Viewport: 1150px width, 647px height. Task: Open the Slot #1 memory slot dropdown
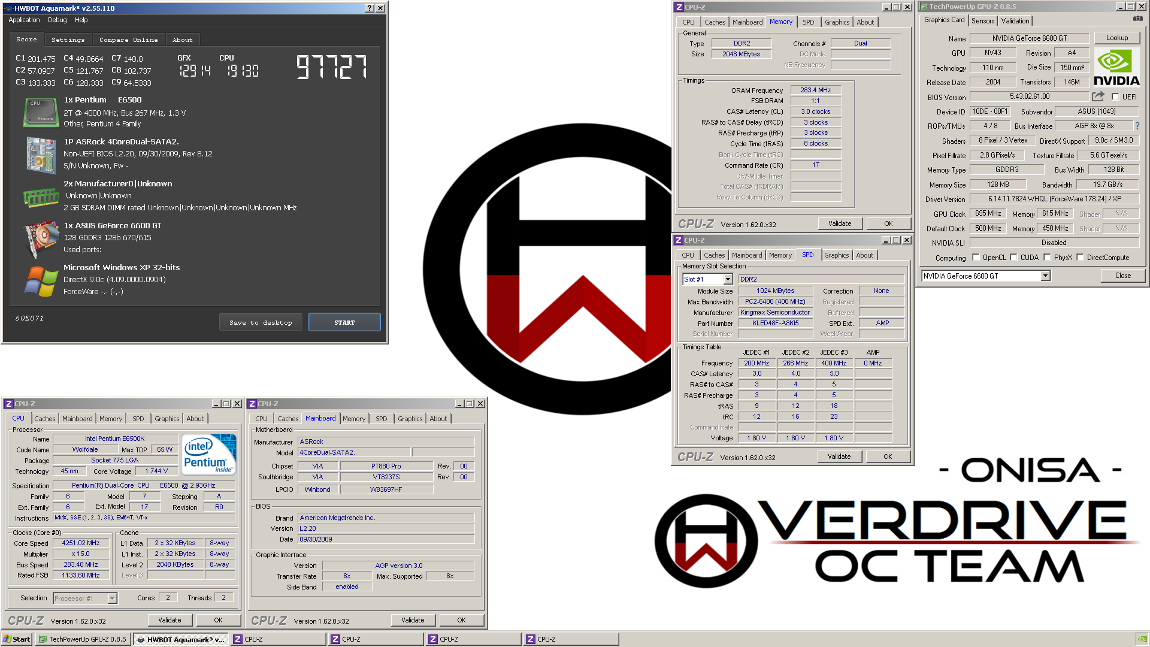pos(728,279)
